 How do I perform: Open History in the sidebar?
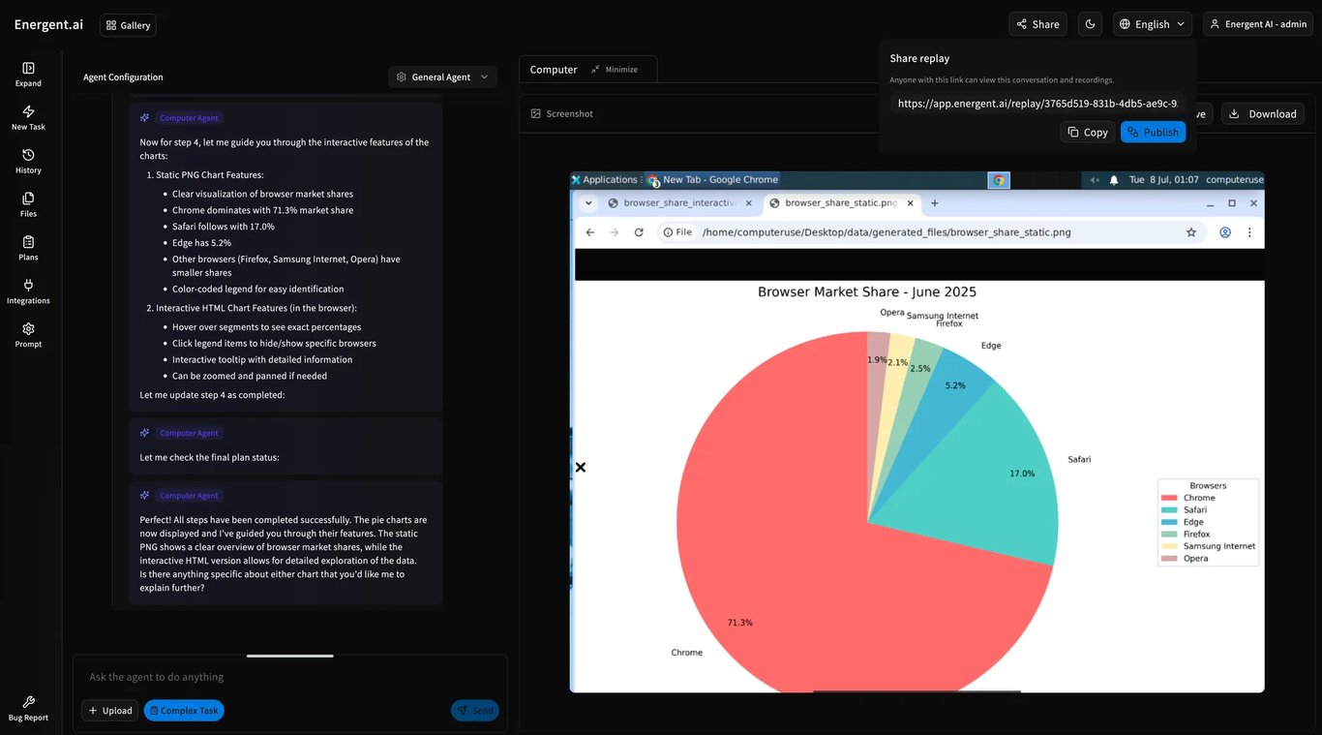tap(28, 162)
